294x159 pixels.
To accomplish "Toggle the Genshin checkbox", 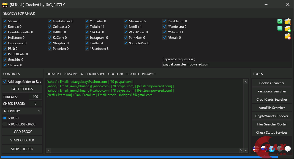I will (5, 59).
